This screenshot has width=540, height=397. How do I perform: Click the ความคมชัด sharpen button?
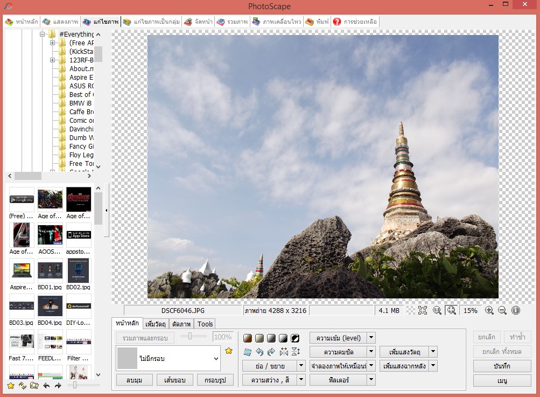click(x=339, y=352)
